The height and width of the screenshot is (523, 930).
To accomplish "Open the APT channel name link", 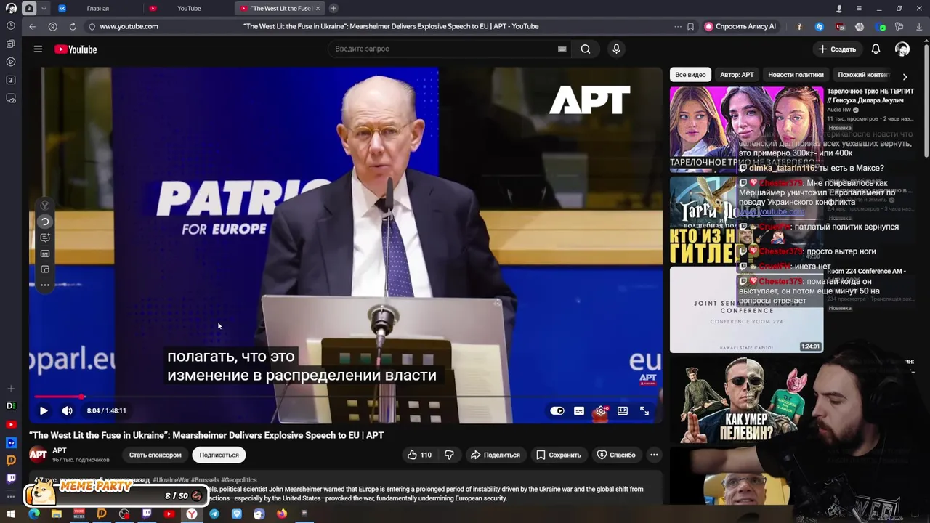I will [x=60, y=450].
